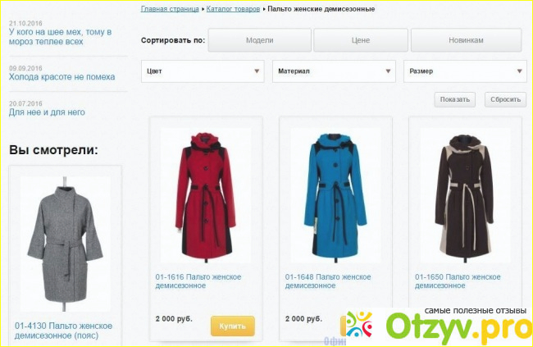
Task: Sort by Модели
Action: click(x=260, y=40)
